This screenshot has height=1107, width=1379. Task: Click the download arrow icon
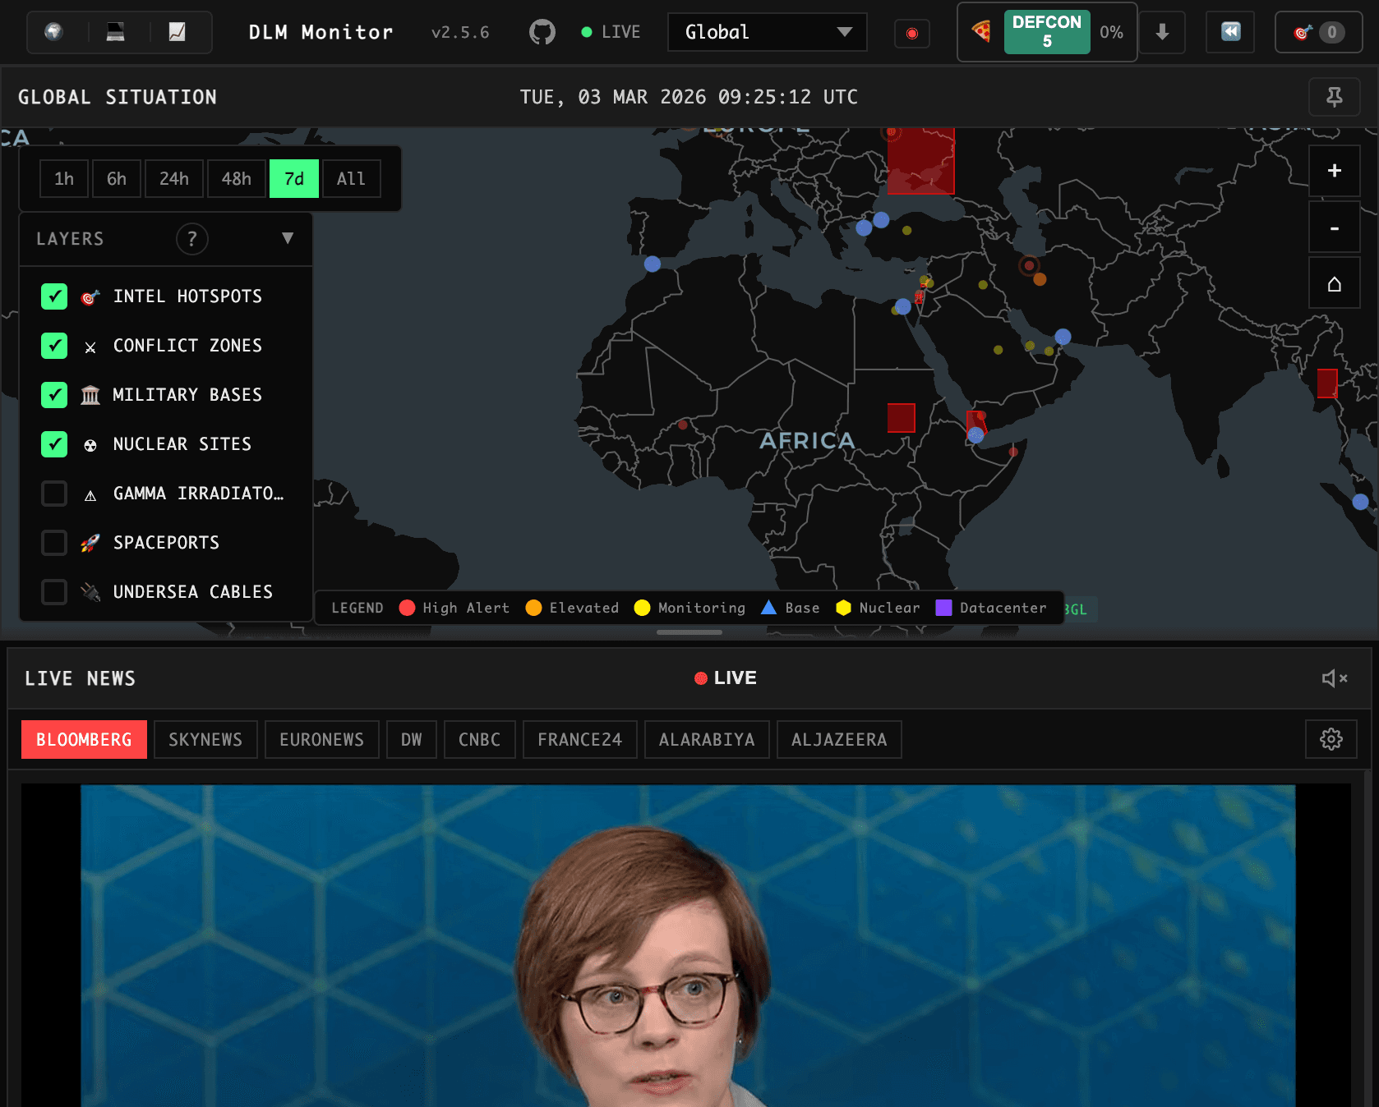[x=1162, y=32]
